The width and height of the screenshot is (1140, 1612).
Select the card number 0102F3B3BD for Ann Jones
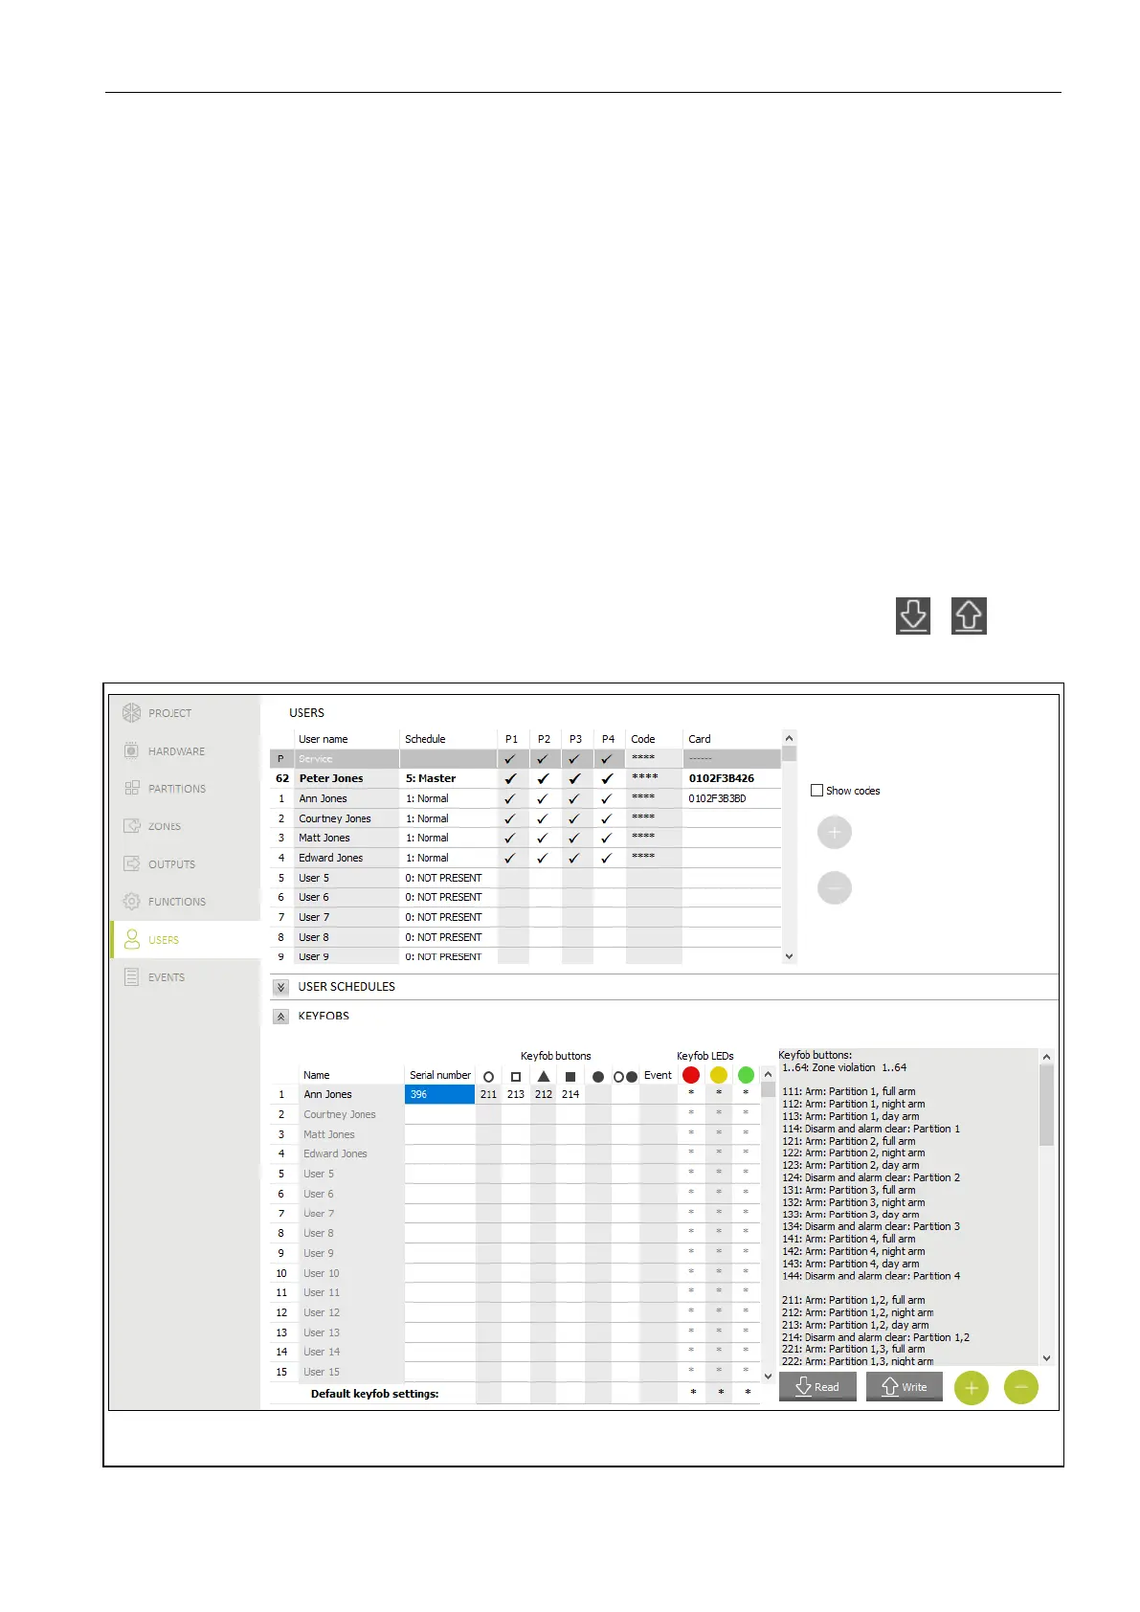[x=717, y=798]
